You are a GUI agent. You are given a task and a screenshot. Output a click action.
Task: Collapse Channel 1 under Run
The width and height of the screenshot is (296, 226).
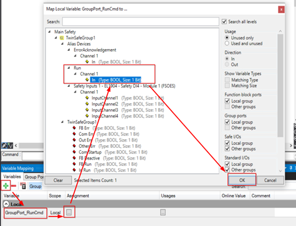[75, 74]
